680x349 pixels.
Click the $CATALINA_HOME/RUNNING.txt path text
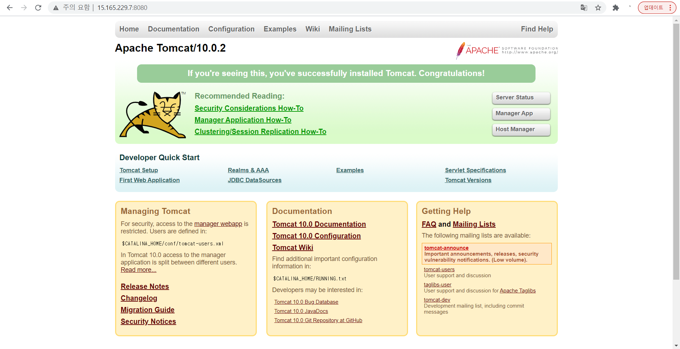310,279
